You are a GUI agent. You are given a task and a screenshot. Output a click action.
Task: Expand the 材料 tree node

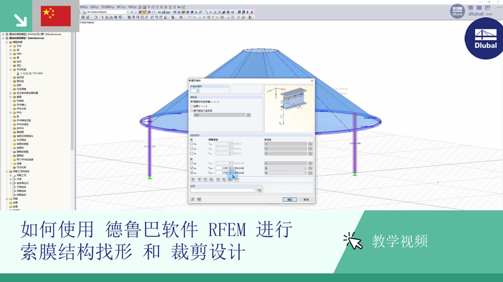11,54
